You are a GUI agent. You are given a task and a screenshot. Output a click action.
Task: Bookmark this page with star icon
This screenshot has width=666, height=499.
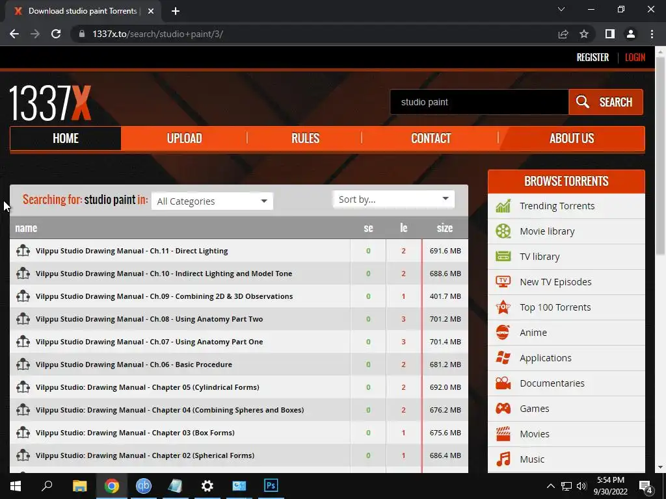pyautogui.click(x=584, y=34)
